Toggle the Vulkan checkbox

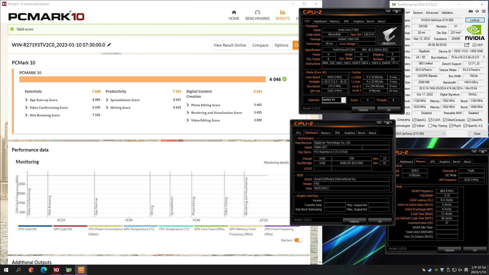pyautogui.click(x=414, y=126)
